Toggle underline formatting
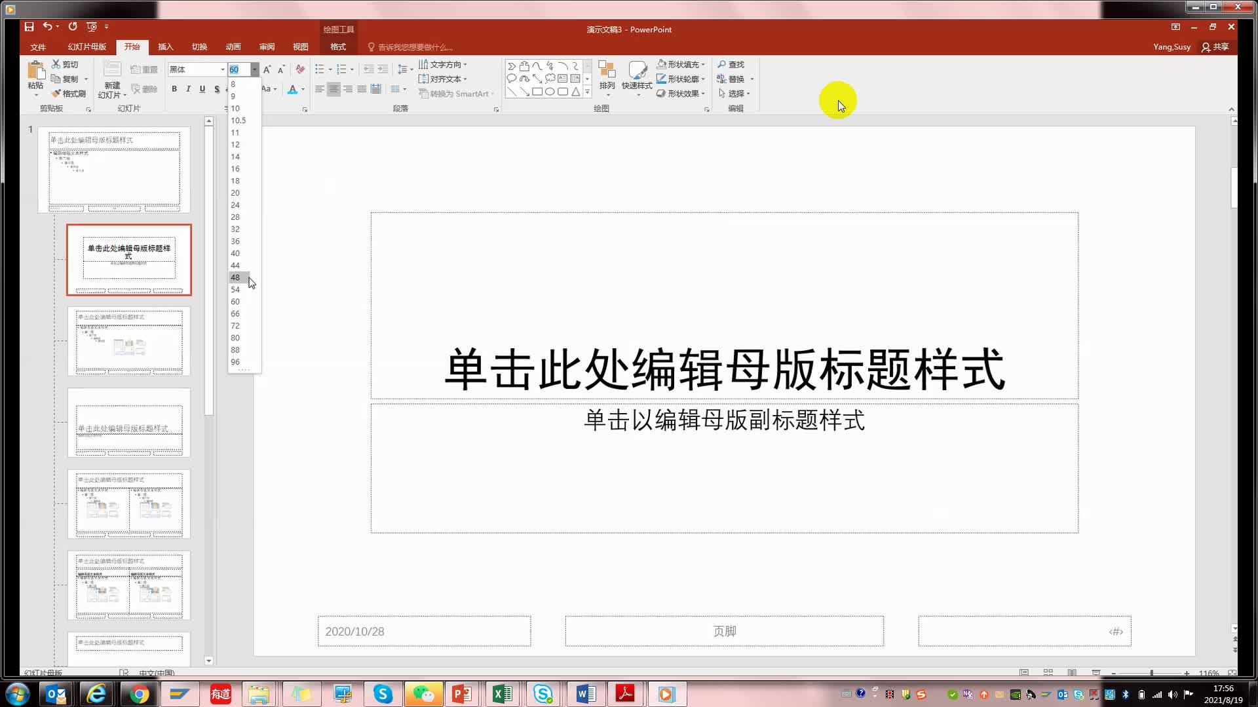 pyautogui.click(x=202, y=89)
